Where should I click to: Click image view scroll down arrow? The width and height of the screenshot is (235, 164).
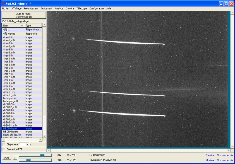232,147
